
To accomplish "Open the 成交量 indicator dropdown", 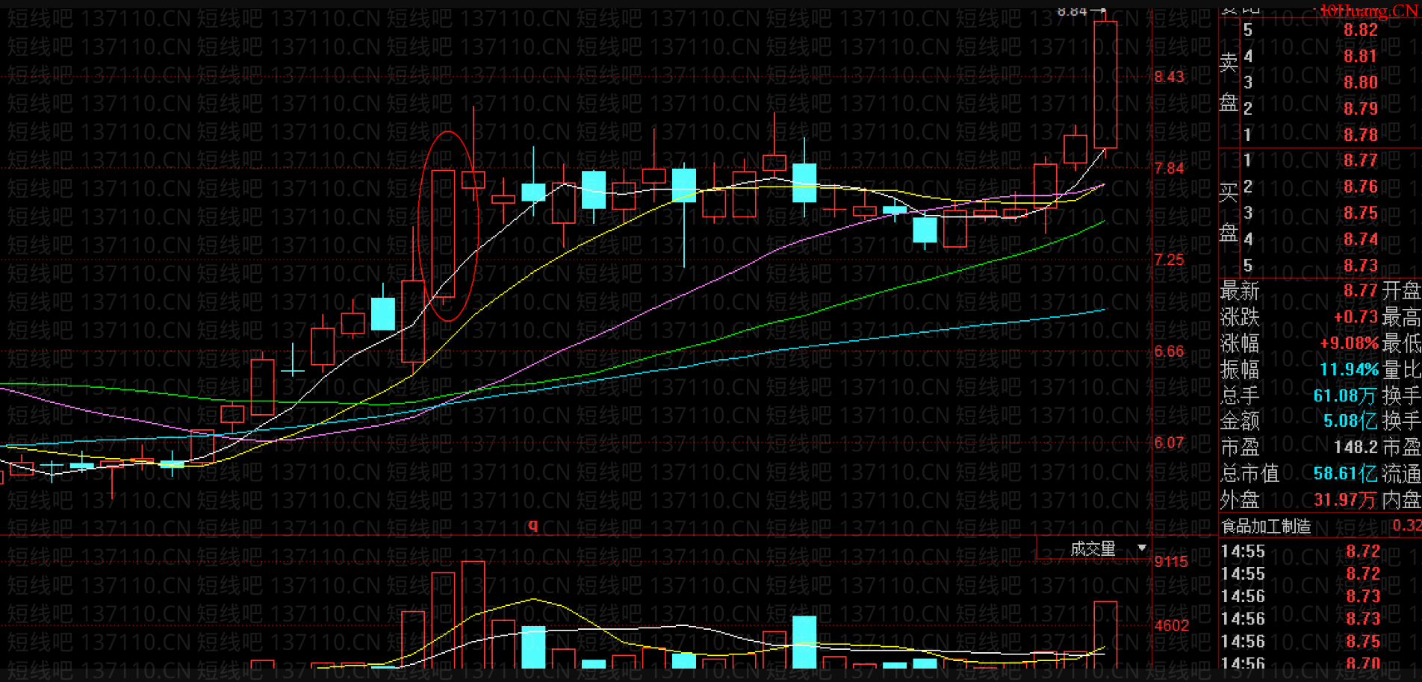I will click(x=1093, y=548).
